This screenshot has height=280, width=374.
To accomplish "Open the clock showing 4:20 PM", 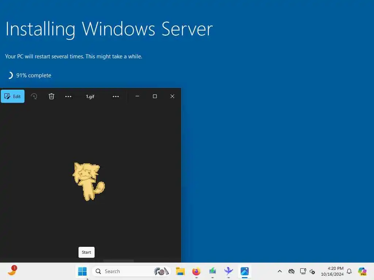I will pos(332,271).
